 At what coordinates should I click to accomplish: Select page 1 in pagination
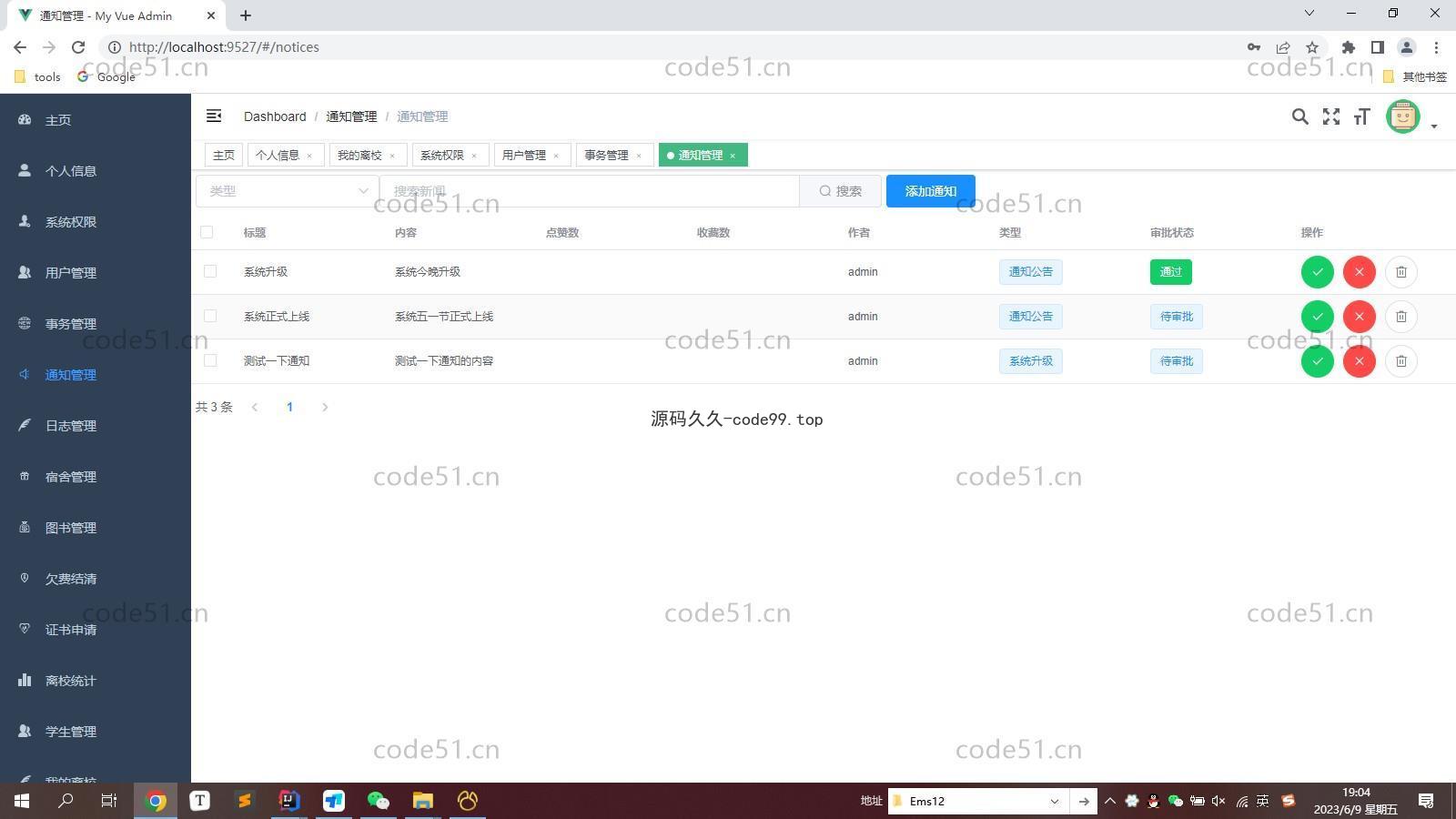(289, 407)
